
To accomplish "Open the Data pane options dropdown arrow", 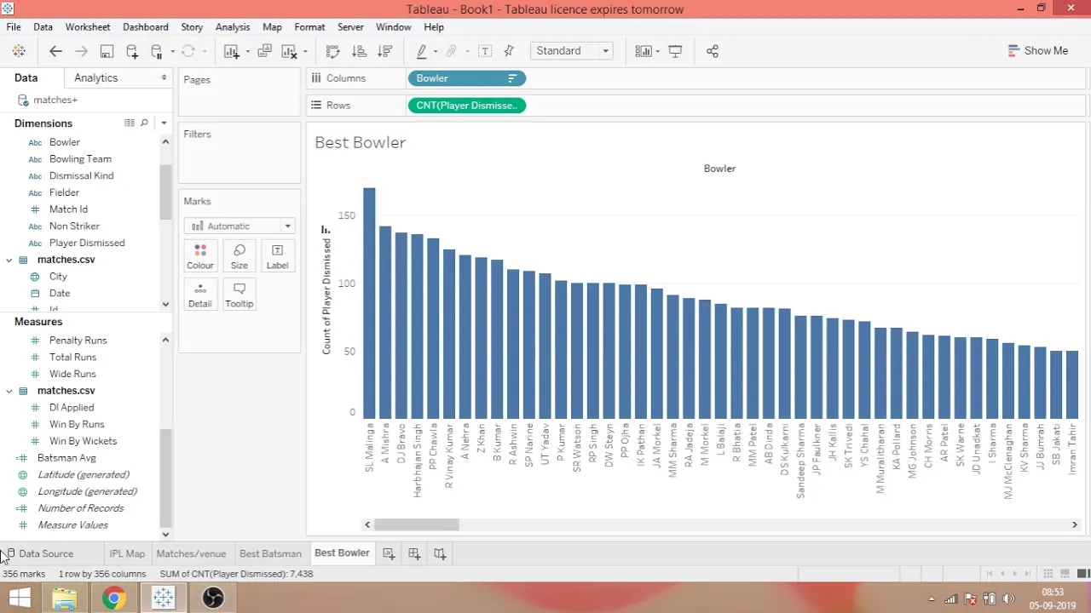I will tap(165, 77).
